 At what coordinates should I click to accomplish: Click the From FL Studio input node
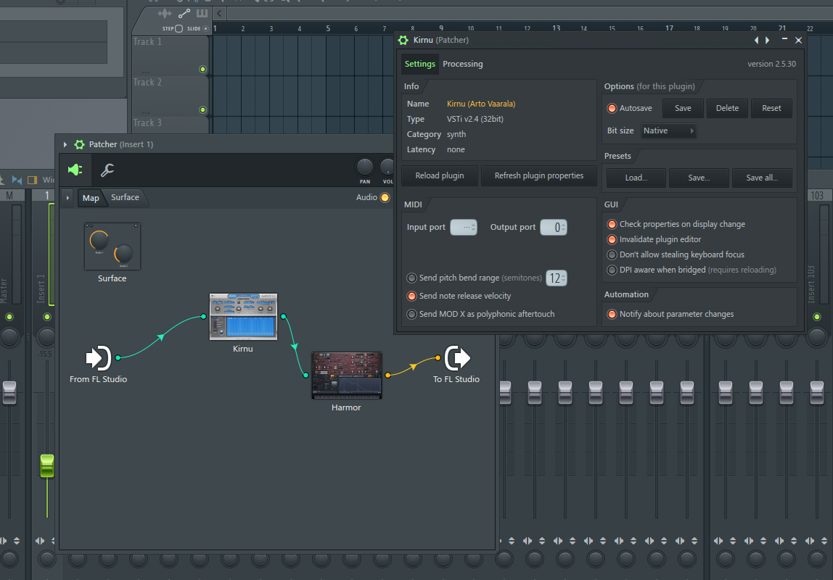point(98,358)
